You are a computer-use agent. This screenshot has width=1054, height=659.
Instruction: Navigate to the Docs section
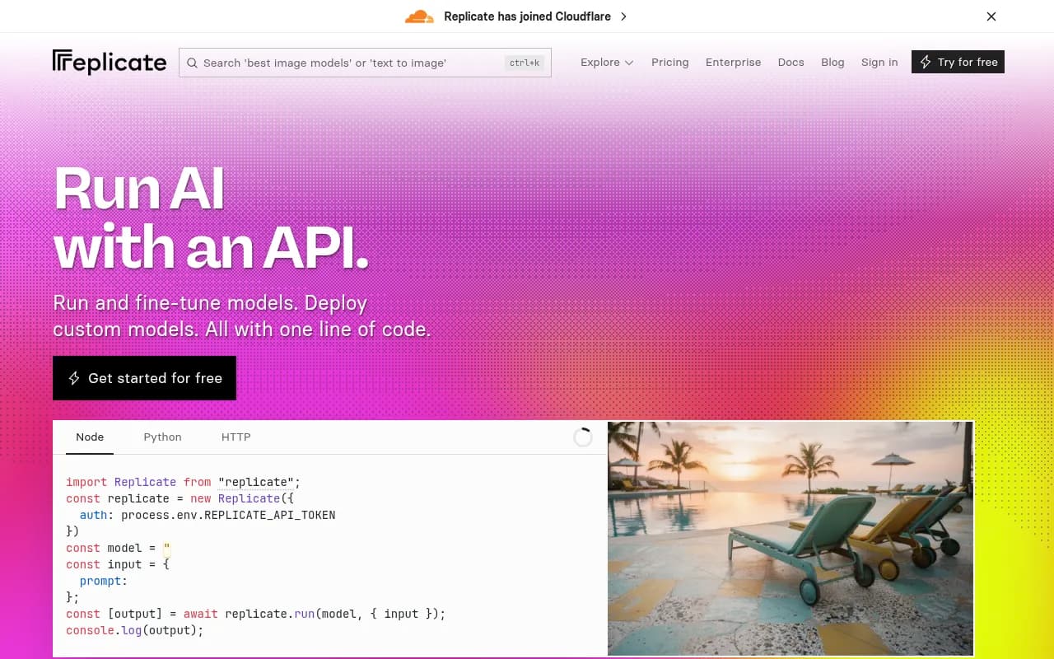[x=790, y=62]
